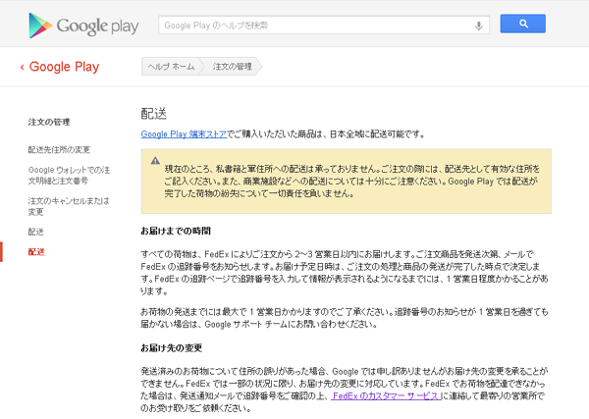
Task: Click the blue search button
Action: (x=522, y=24)
